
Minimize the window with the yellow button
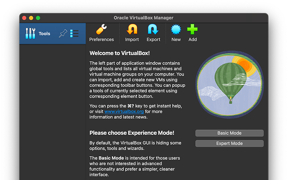[31, 18]
